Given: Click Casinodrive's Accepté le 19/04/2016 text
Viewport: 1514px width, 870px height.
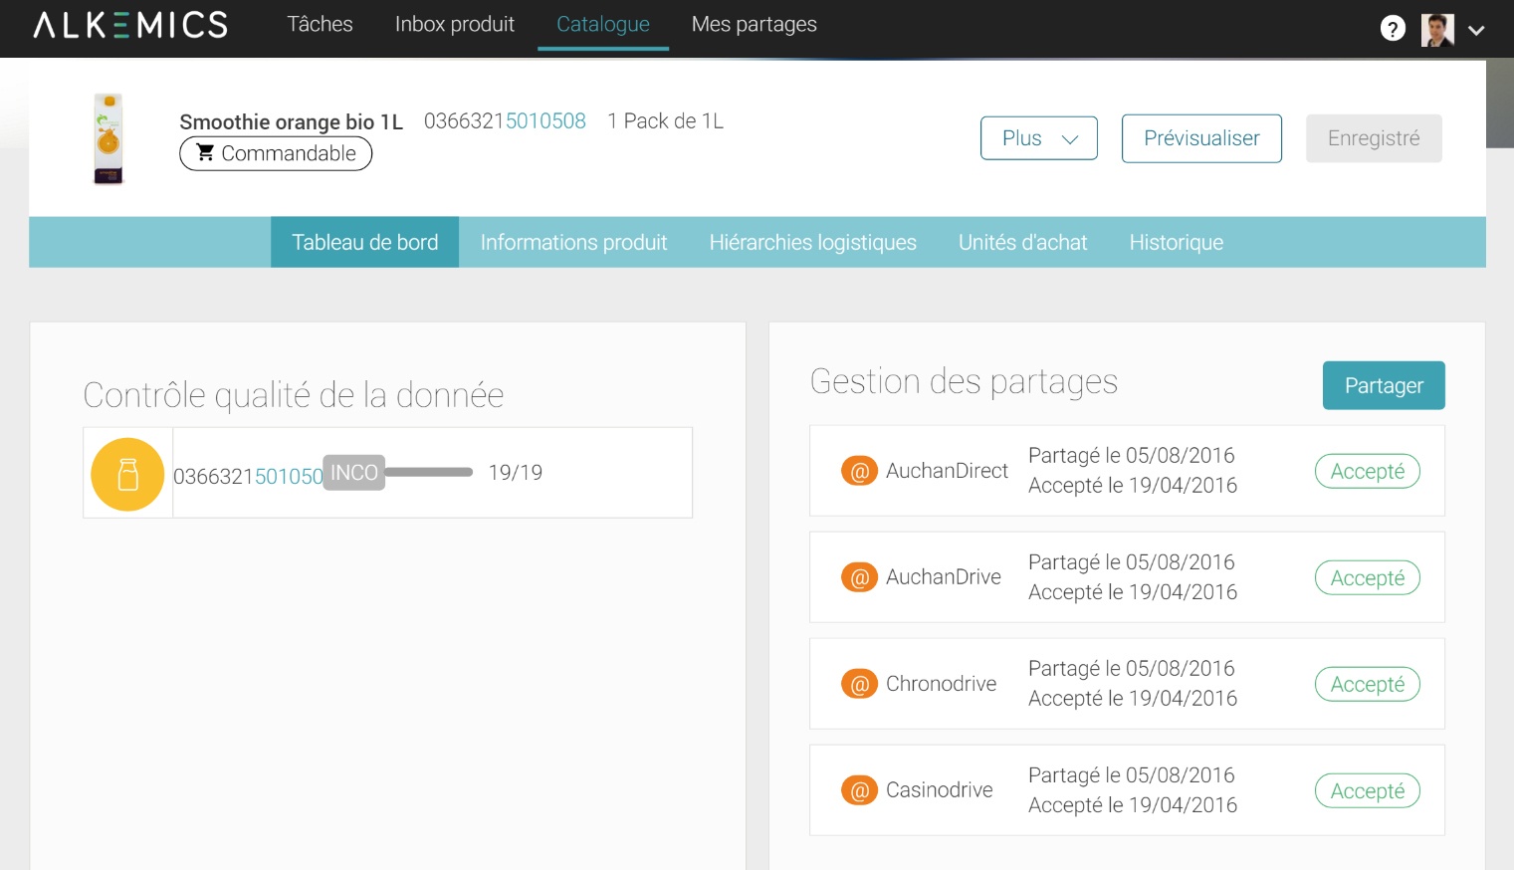Looking at the screenshot, I should tap(1133, 805).
